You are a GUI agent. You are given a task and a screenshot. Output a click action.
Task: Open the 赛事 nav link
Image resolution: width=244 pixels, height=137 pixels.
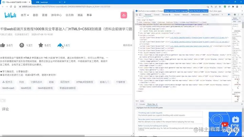89,15
